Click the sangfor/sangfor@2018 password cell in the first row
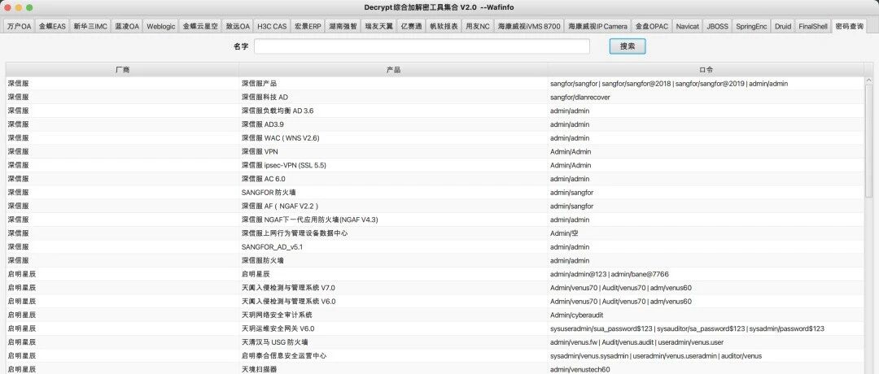 pos(706,84)
